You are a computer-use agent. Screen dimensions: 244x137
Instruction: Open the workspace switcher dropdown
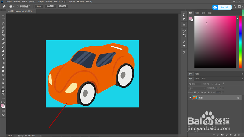pyautogui.click(x=239, y=6)
